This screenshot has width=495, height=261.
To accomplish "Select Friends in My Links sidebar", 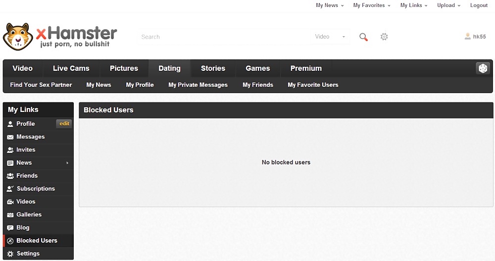I will pyautogui.click(x=27, y=176).
